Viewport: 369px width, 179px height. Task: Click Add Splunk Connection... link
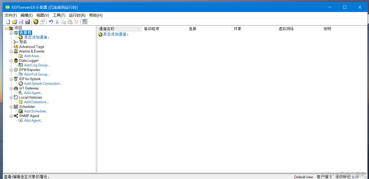point(43,83)
